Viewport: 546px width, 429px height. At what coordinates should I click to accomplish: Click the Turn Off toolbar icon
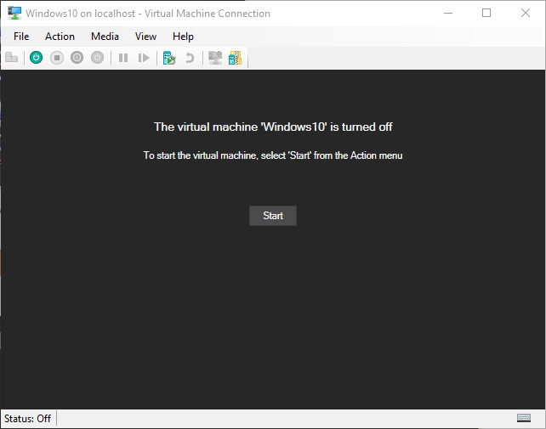tap(57, 58)
